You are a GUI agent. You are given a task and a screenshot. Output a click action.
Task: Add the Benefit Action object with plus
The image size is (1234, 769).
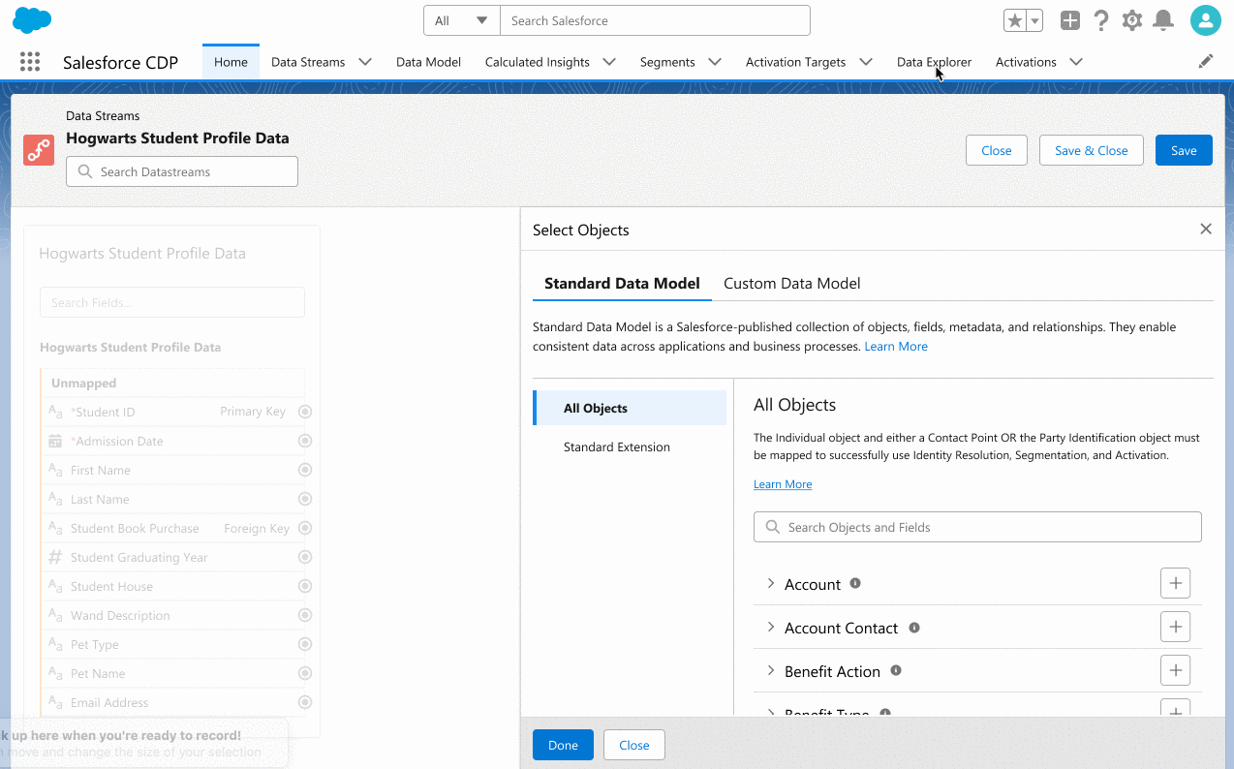coord(1175,670)
